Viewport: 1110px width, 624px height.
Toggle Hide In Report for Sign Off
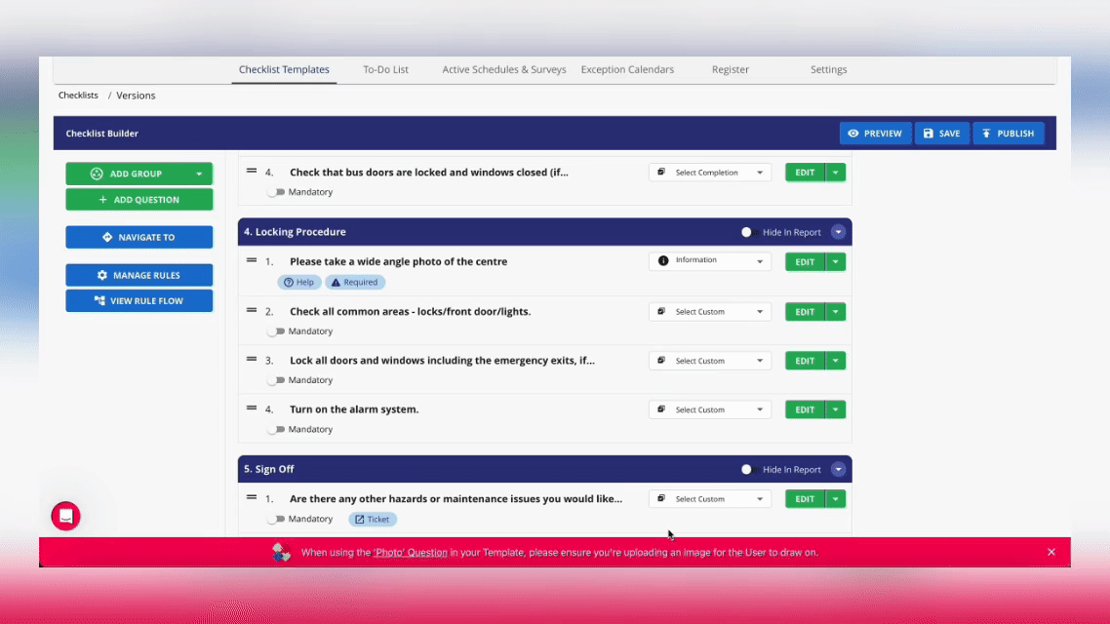tap(746, 469)
